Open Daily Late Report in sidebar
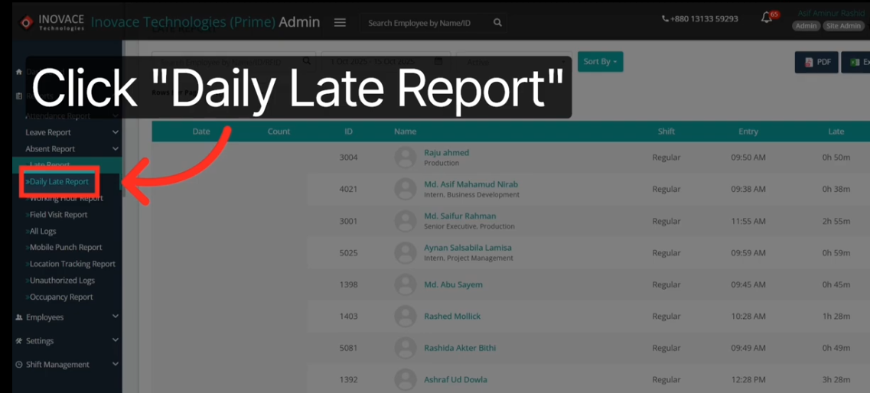 (x=57, y=182)
